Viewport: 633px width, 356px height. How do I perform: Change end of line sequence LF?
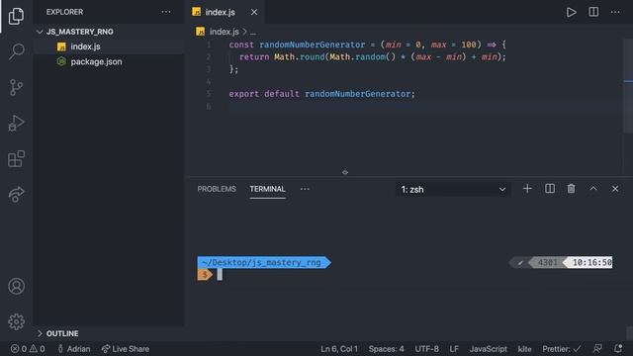point(454,349)
